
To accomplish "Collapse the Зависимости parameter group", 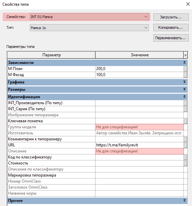I will click(184, 63).
